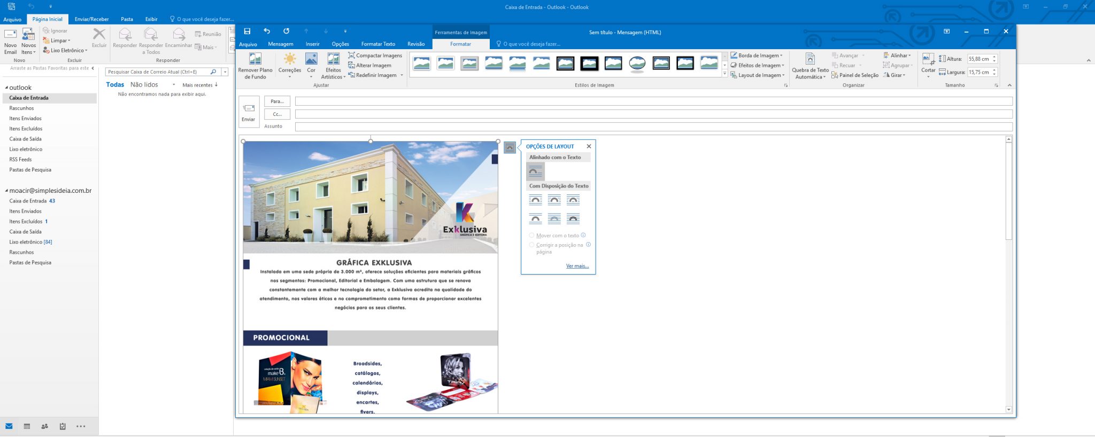Switch to the Revisão ribbon tab
The image size is (1095, 437).
point(416,44)
